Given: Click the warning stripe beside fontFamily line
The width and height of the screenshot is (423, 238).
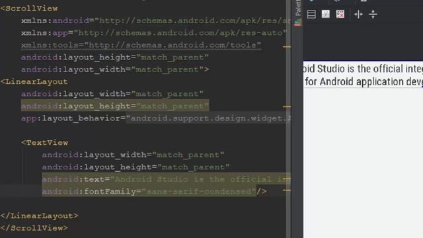Looking at the screenshot, I should (287, 190).
